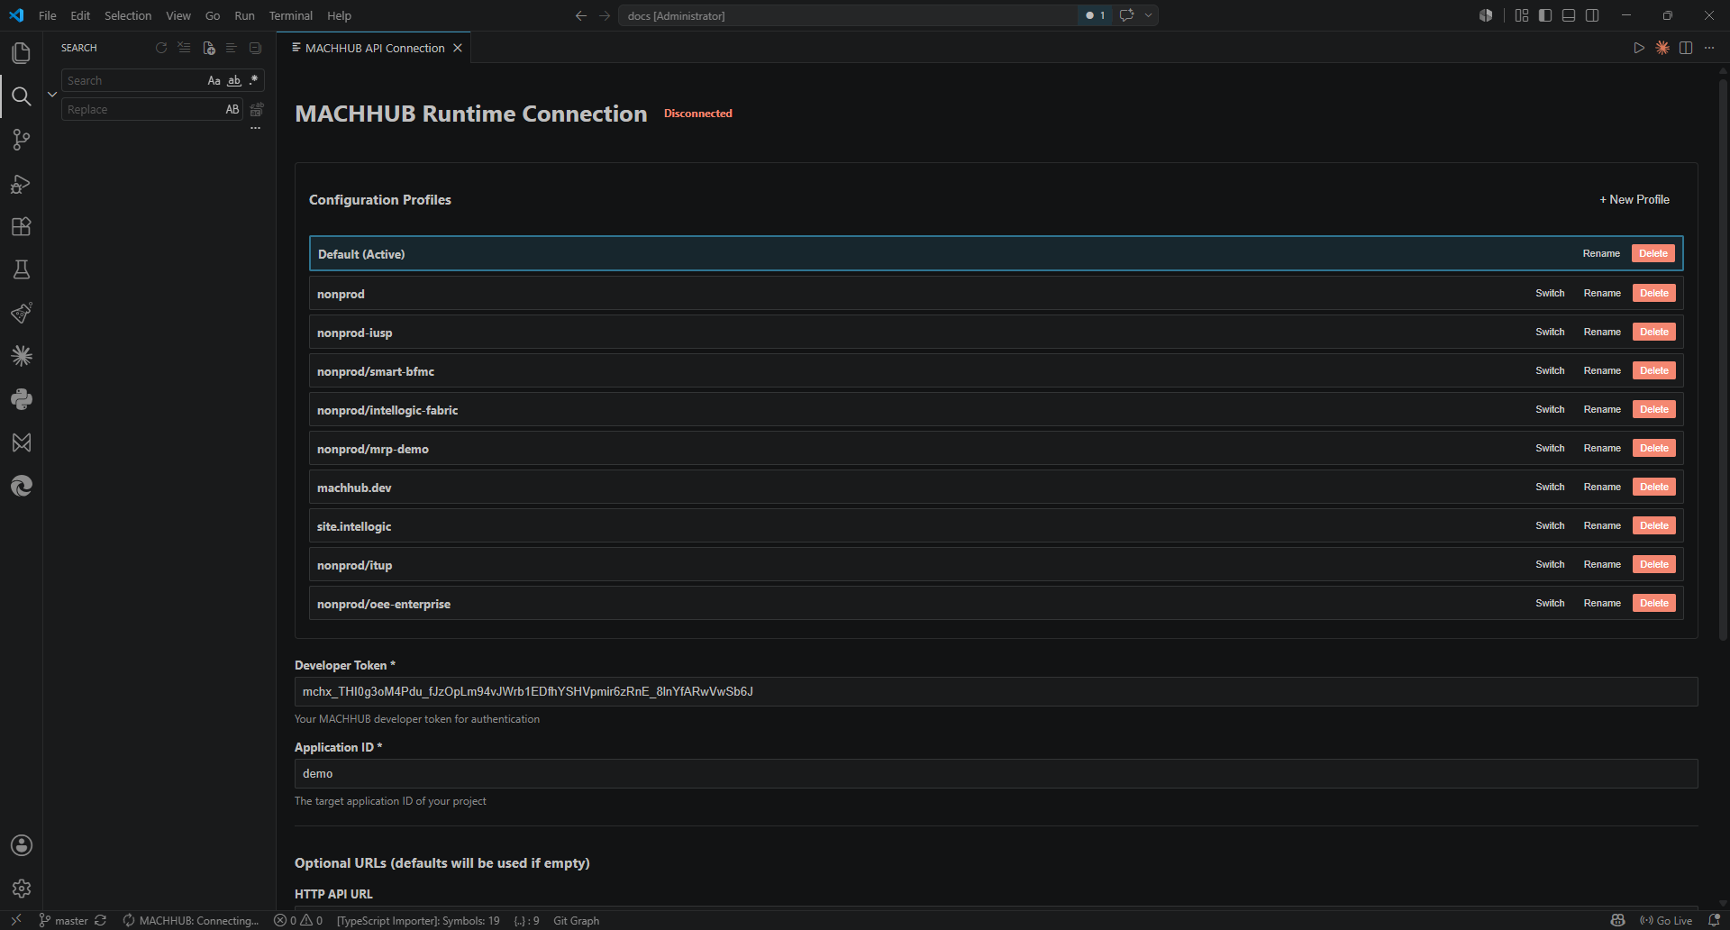The width and height of the screenshot is (1730, 930).
Task: Open Copilot chat icon in title bar
Action: click(x=1126, y=15)
